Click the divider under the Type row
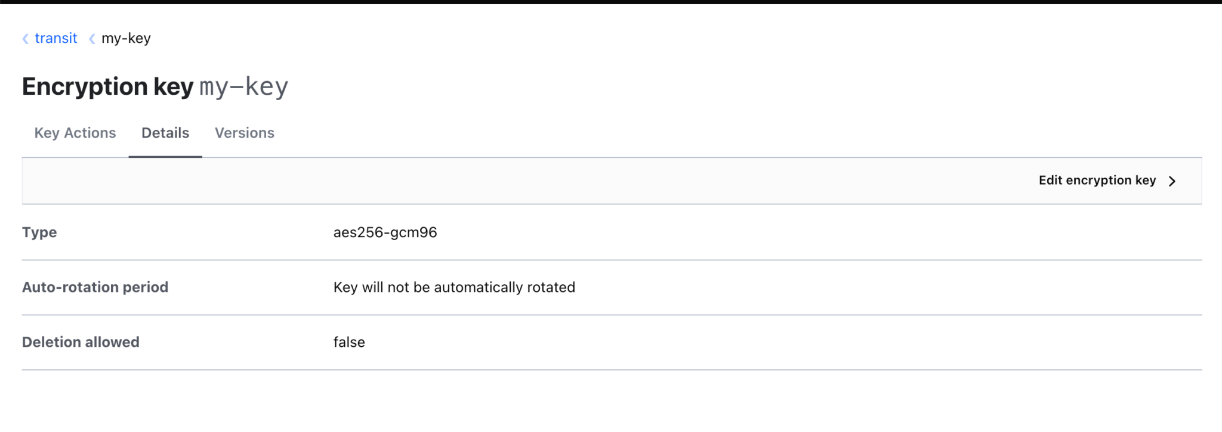This screenshot has height=432, width=1222. tap(611, 259)
